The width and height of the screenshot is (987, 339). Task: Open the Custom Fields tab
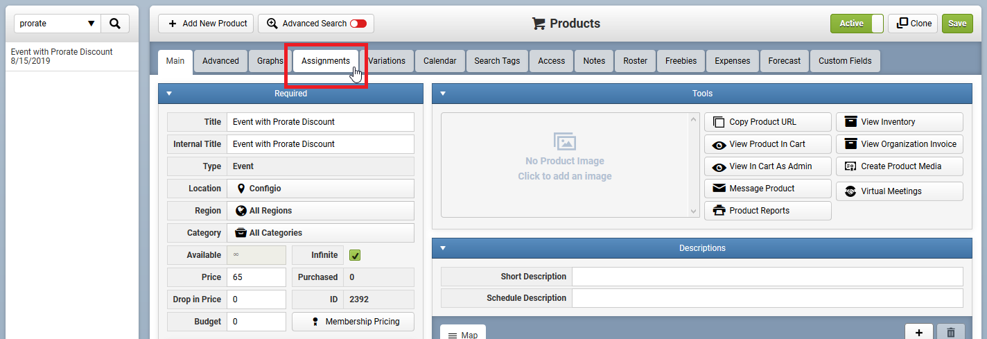point(845,61)
